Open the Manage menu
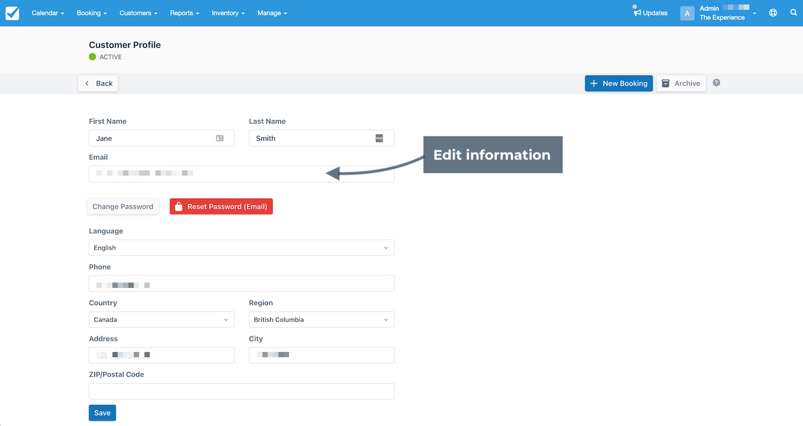Viewport: 803px width, 426px height. point(272,13)
